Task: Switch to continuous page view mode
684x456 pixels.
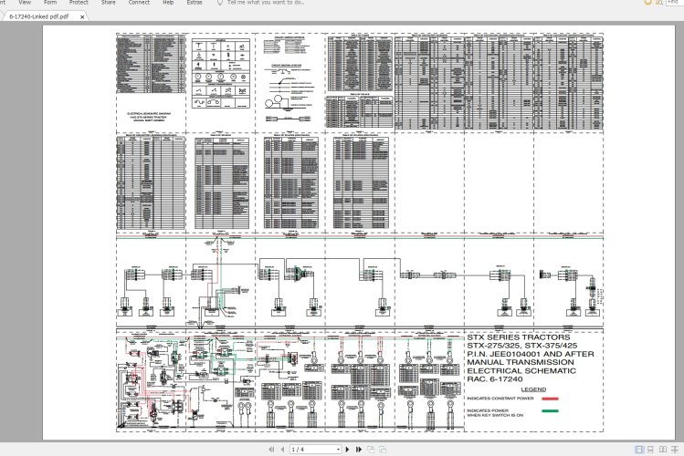Action: click(x=650, y=450)
